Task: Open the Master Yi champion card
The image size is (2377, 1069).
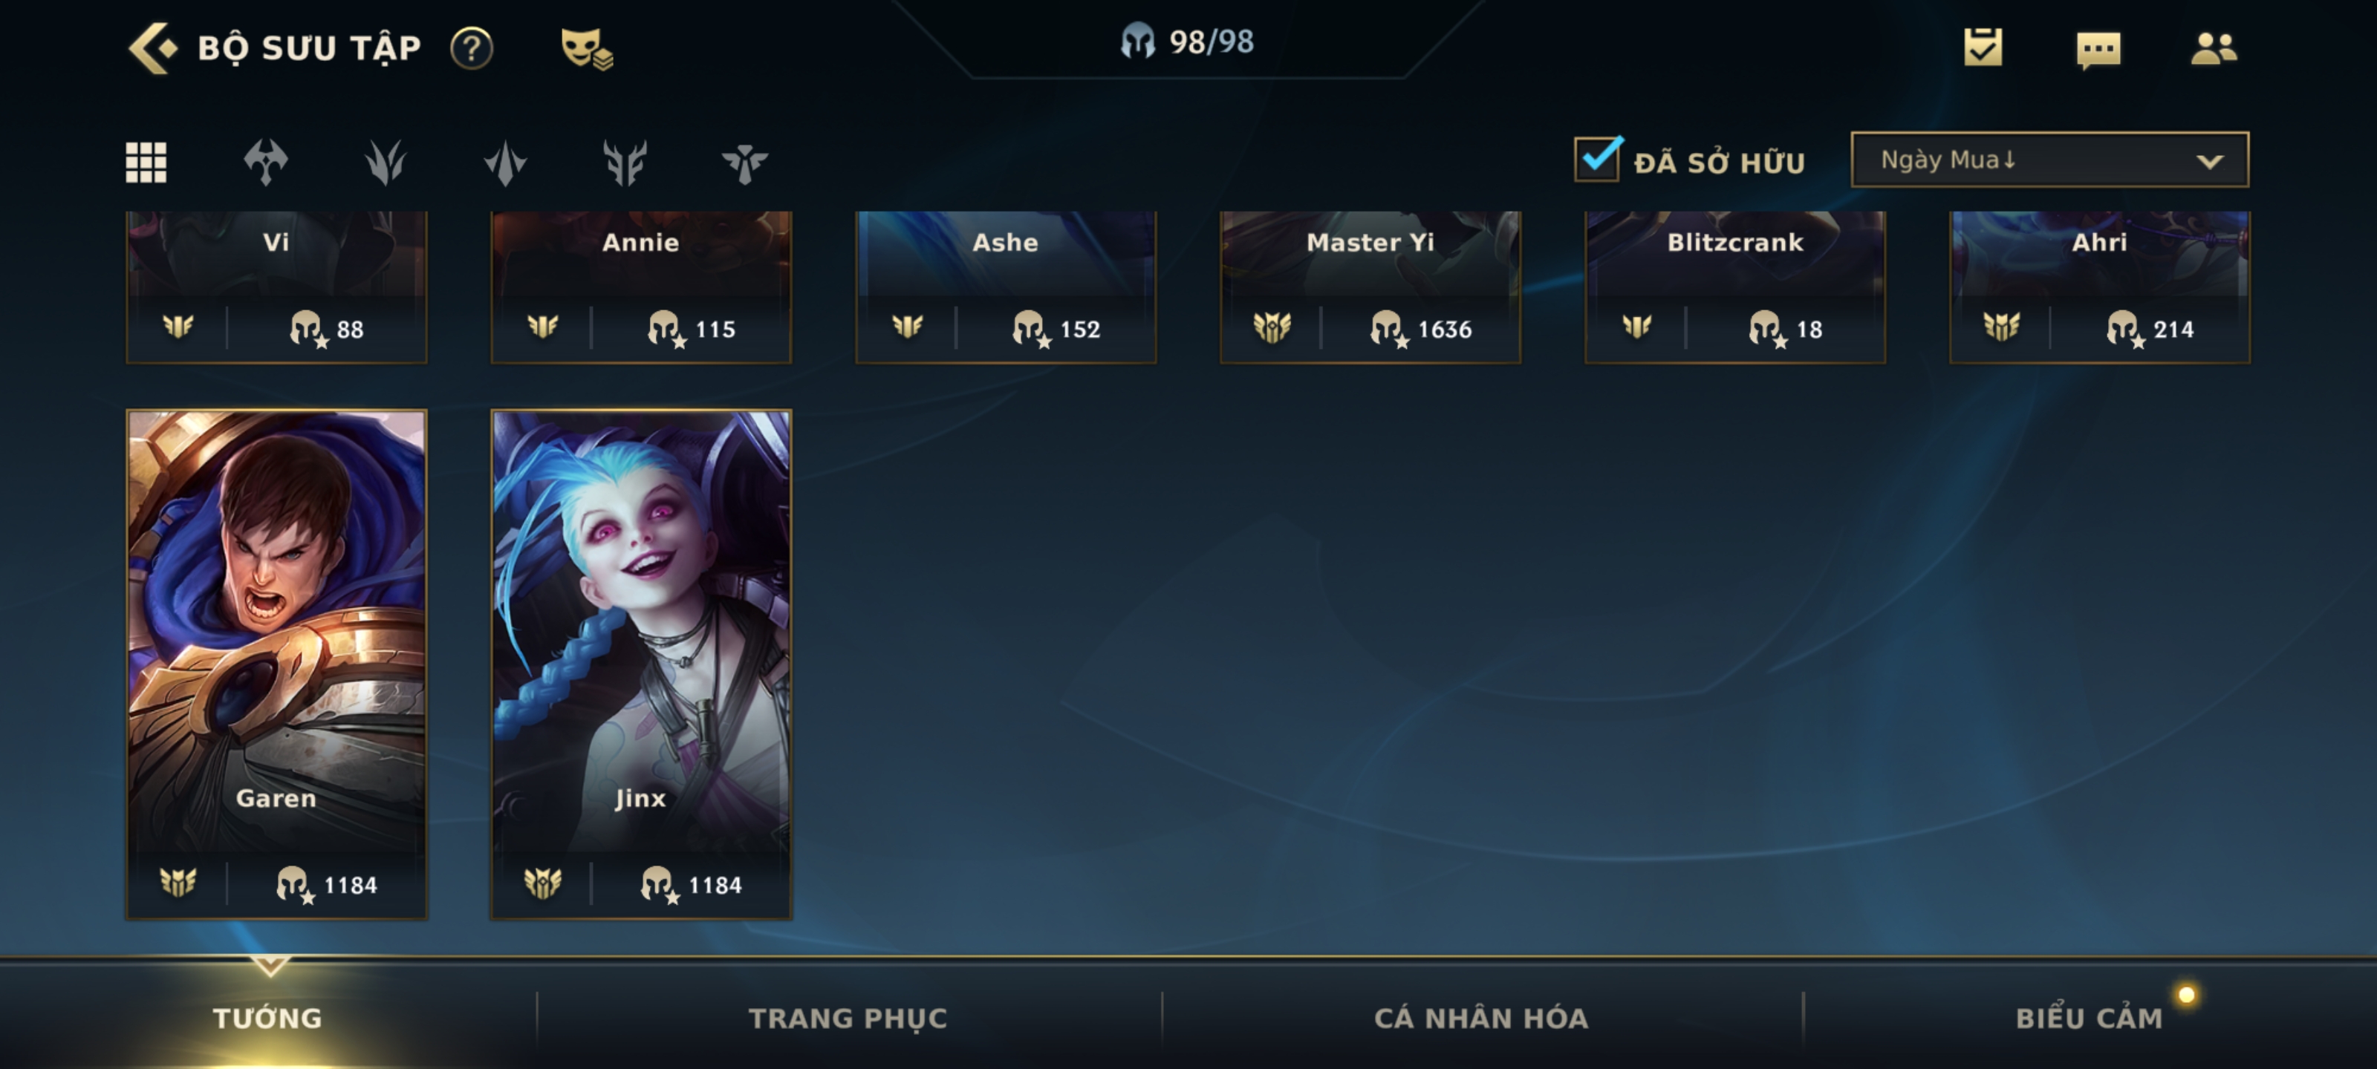Action: pyautogui.click(x=1370, y=286)
